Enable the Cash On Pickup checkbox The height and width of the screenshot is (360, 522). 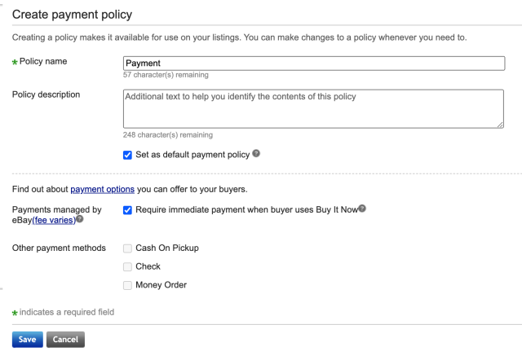[x=127, y=248]
